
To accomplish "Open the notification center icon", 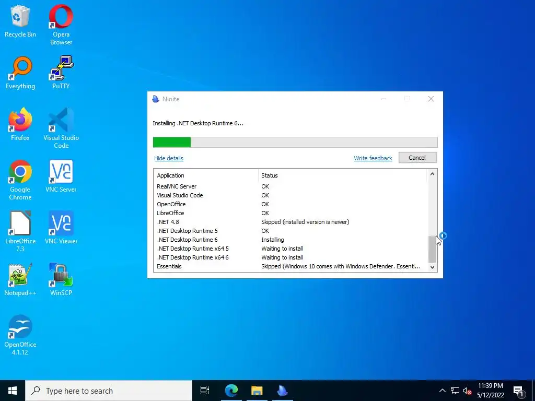I will coord(519,391).
